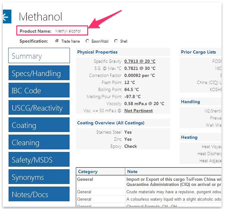Click the Category column header
Image resolution: width=225 pixels, height=209 pixels.
click(x=88, y=172)
